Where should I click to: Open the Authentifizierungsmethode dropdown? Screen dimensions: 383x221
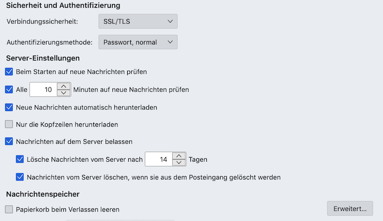click(137, 42)
